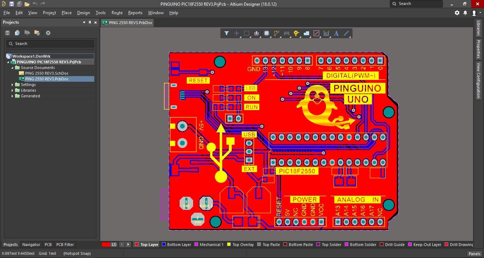Click the Save All icon in title bar

coord(19,4)
